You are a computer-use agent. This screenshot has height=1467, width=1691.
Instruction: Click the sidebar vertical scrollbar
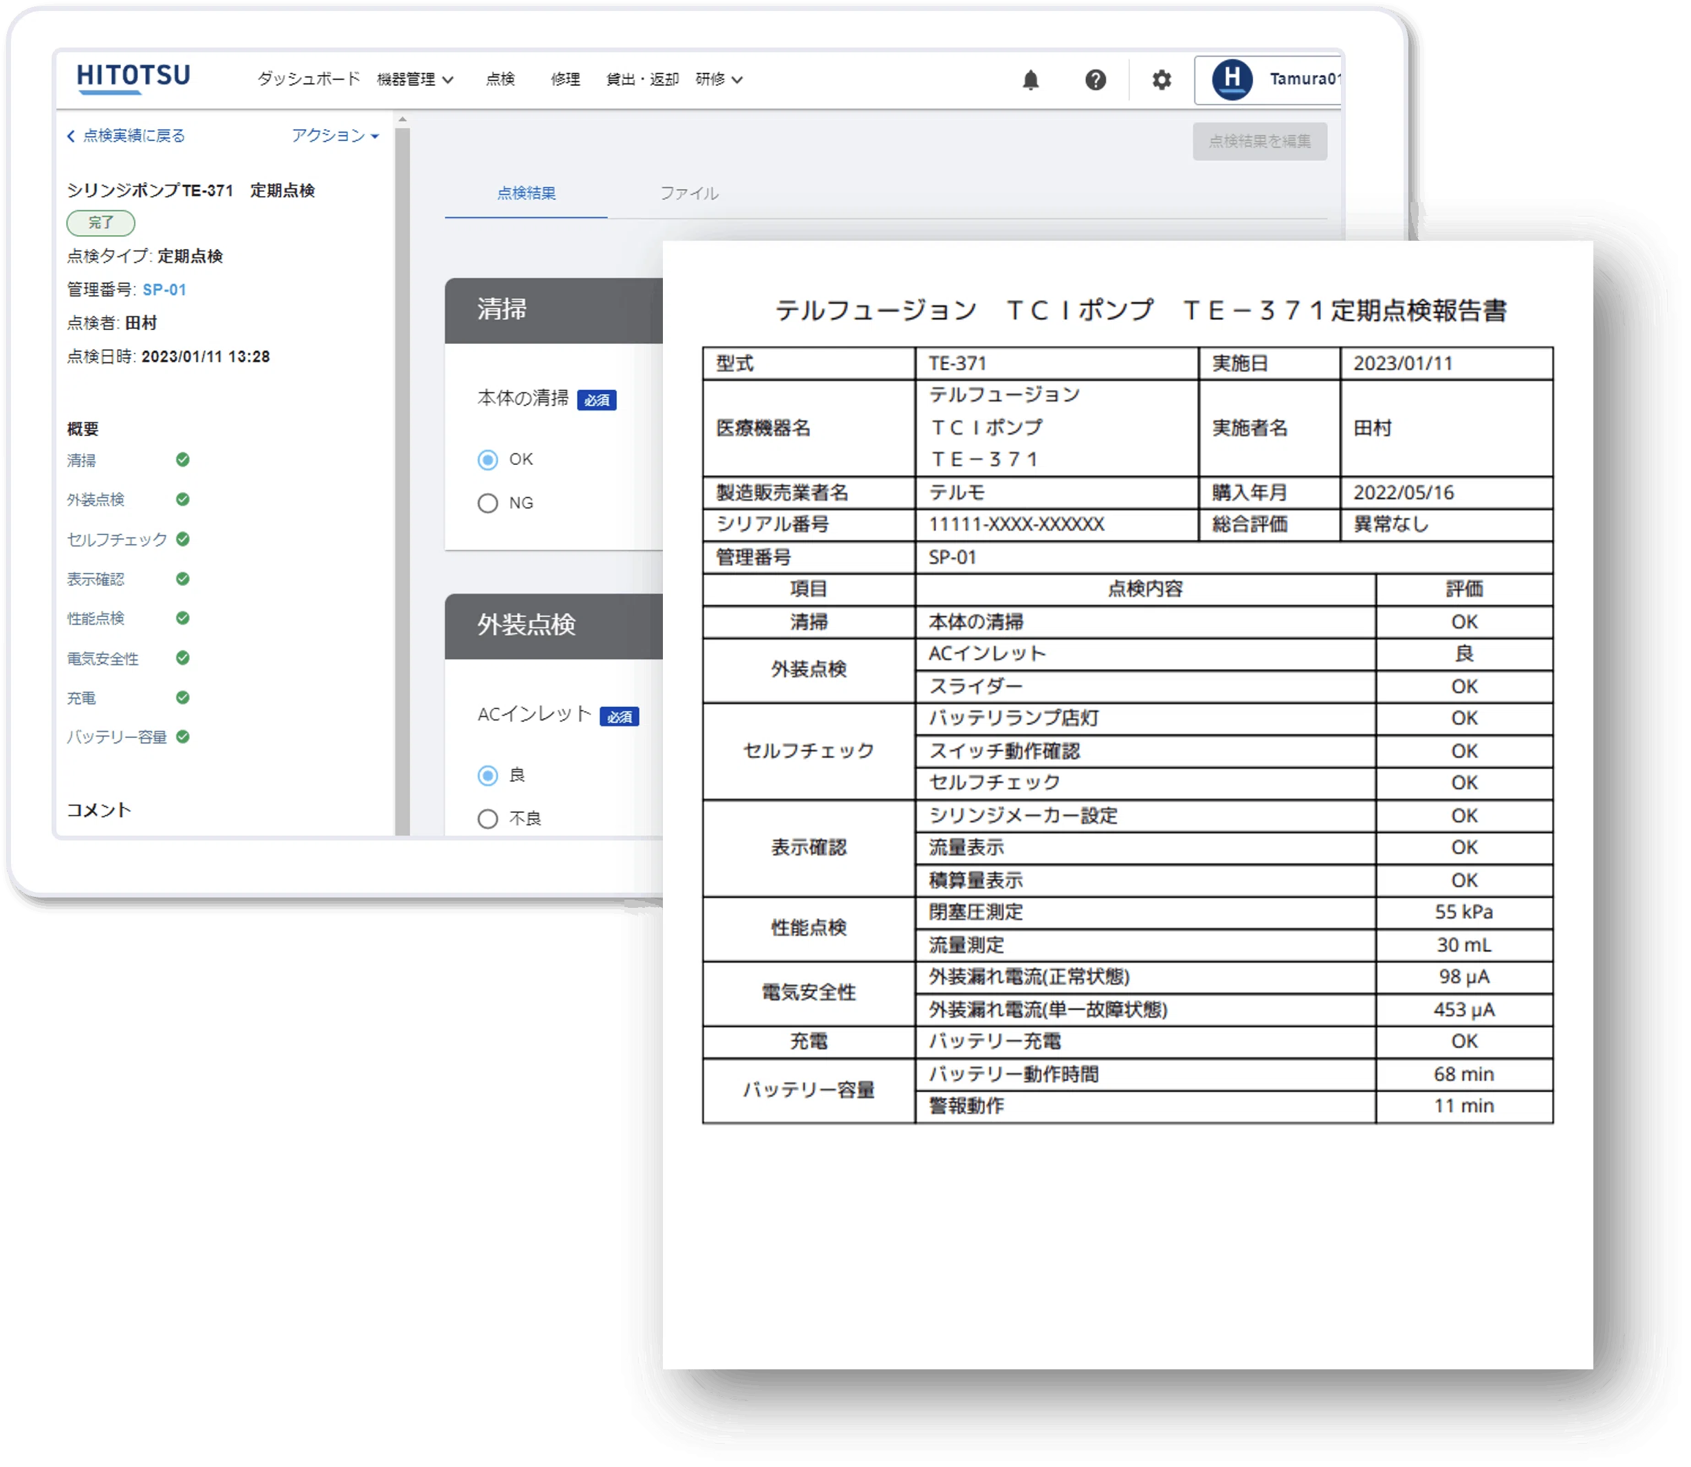pyautogui.click(x=402, y=481)
